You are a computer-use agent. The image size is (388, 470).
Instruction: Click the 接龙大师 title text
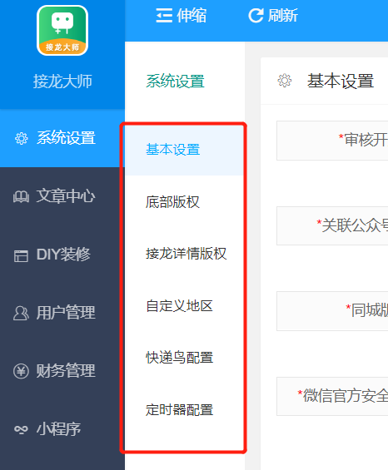coord(62,82)
